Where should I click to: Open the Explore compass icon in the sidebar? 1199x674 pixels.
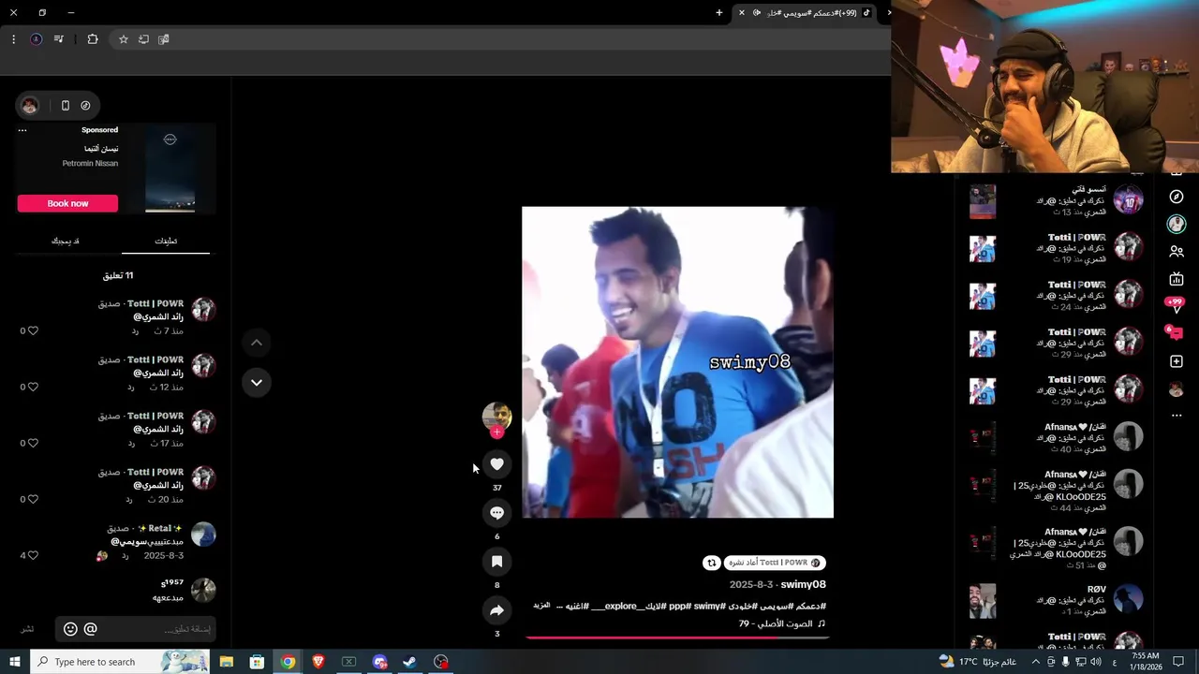click(1177, 198)
